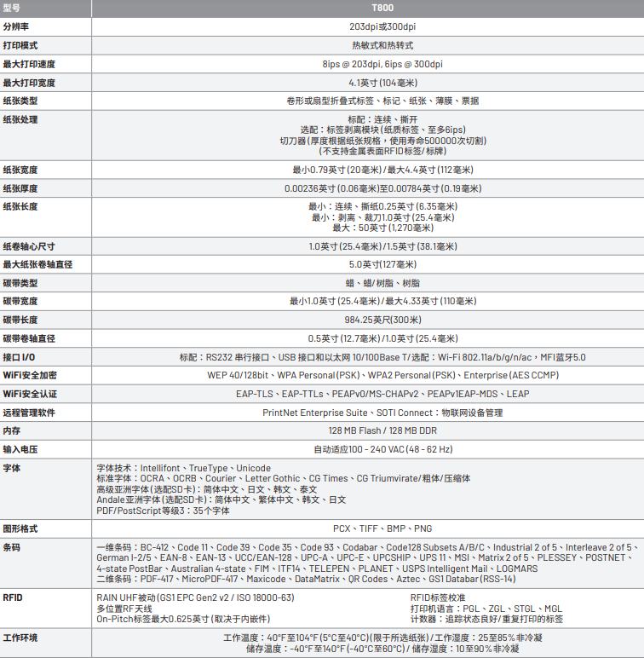The image size is (644, 658).
Task: Click the PrintNet Enterprise Suite text
Action: tap(315, 413)
